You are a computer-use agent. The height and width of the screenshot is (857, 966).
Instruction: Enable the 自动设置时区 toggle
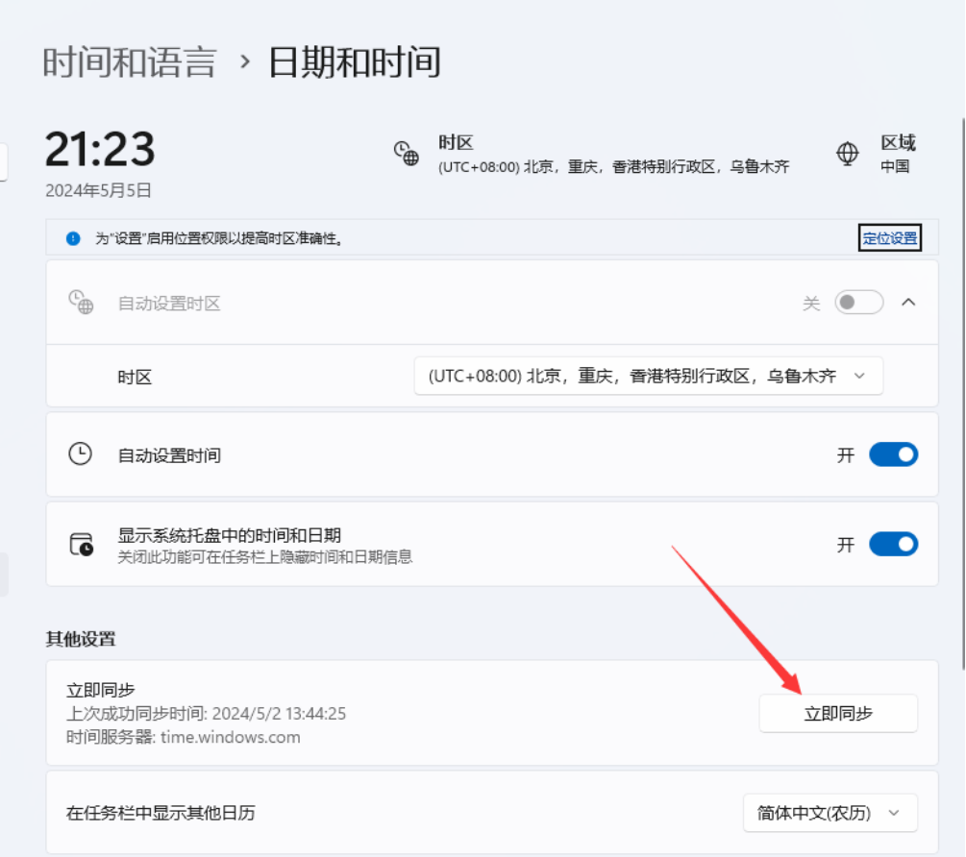point(858,303)
